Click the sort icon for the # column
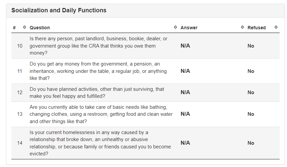The height and width of the screenshot is (167, 287). 24,27
